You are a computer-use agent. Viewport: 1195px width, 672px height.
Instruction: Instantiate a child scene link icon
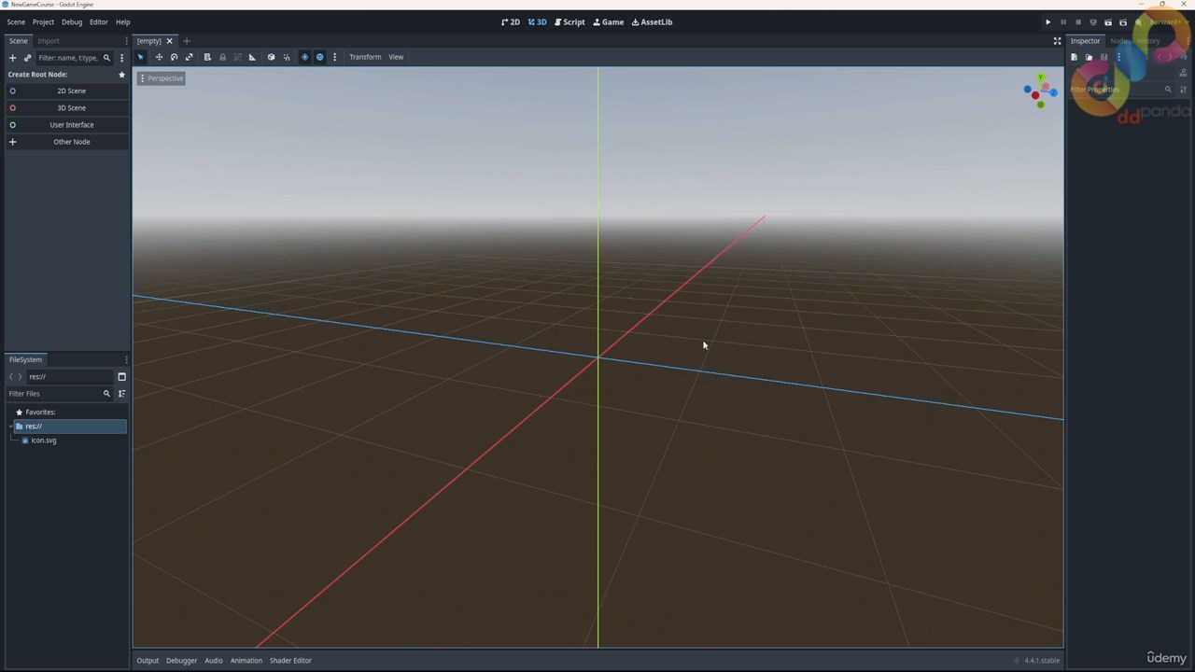27,58
